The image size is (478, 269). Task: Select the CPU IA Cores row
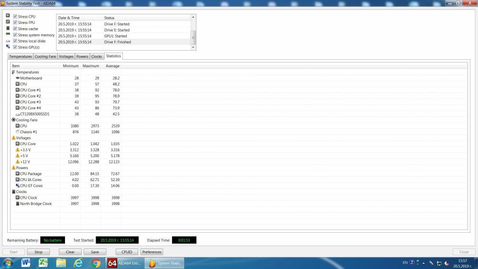point(66,180)
